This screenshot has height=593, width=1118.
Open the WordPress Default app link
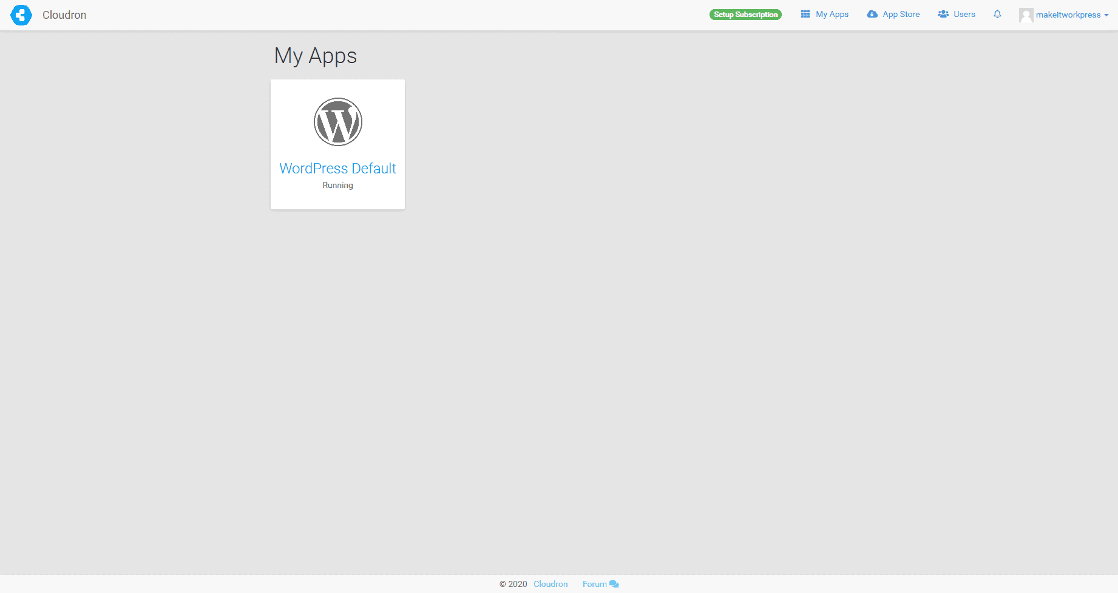tap(337, 168)
